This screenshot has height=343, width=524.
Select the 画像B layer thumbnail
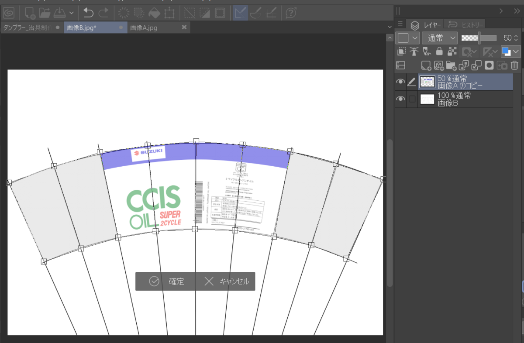coord(427,99)
